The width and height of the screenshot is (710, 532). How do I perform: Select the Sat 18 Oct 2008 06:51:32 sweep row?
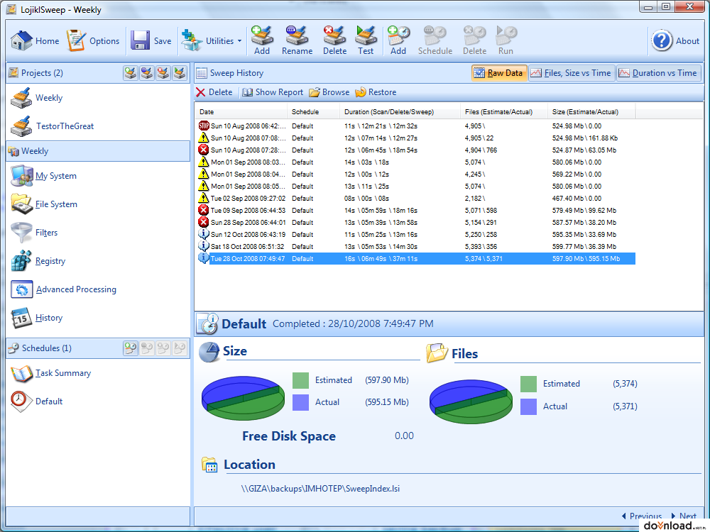(x=416, y=247)
